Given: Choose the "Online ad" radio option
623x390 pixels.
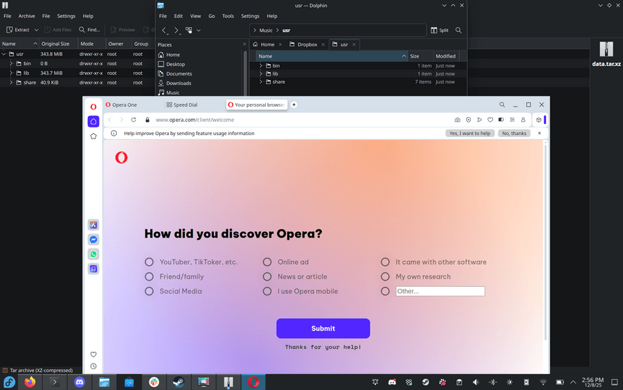Looking at the screenshot, I should 267,262.
